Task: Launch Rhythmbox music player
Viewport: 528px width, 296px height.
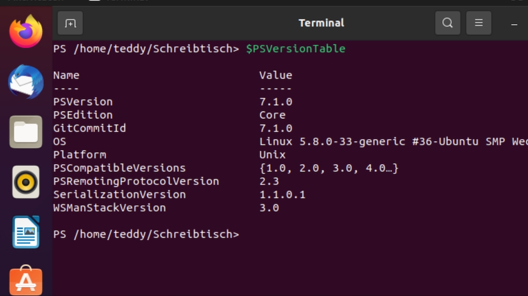Action: [x=26, y=182]
